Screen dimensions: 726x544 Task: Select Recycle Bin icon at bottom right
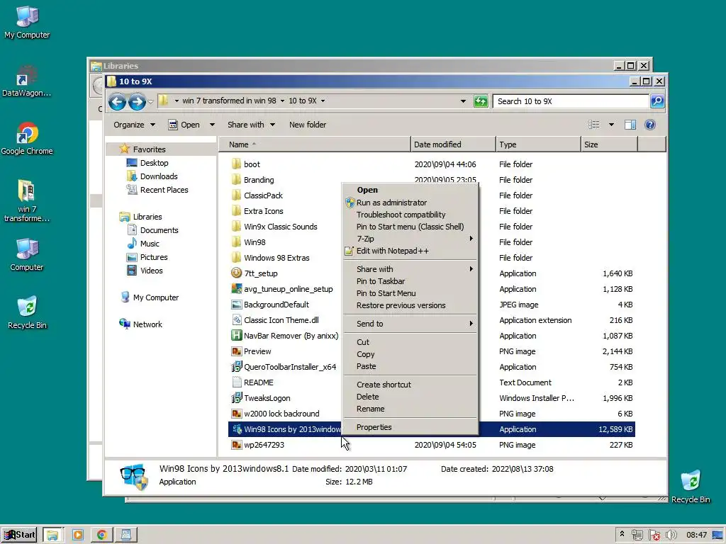point(691,487)
